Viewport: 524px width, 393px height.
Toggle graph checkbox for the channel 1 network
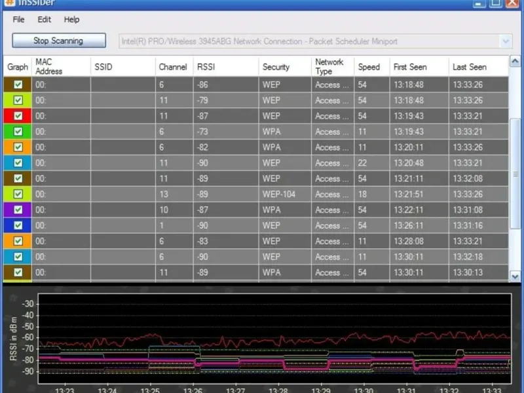[18, 226]
